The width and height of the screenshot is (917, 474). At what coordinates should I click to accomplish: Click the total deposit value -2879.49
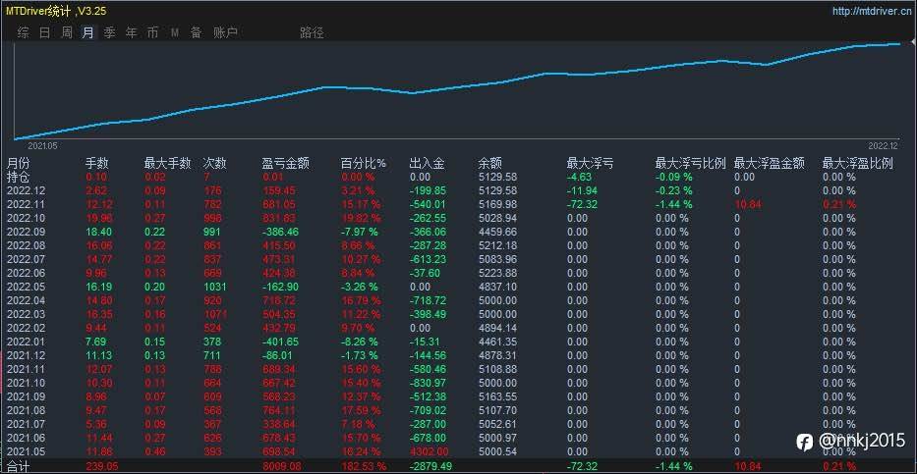pos(430,466)
